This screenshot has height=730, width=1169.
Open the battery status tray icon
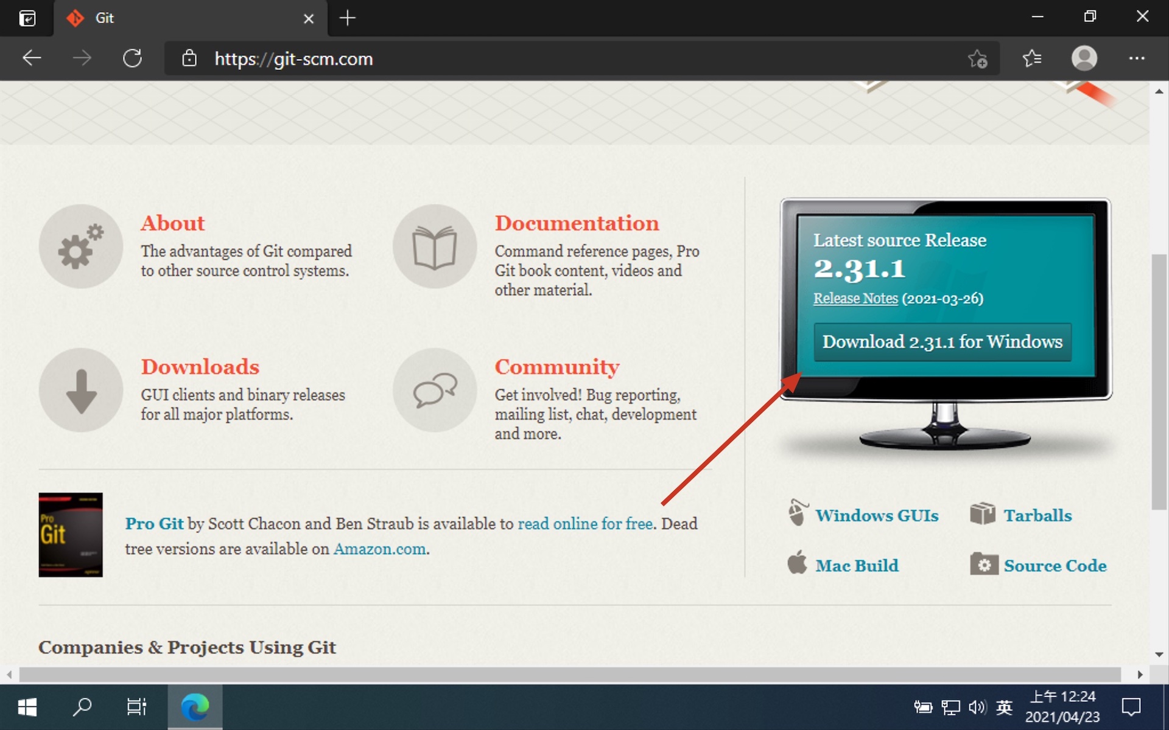pos(923,707)
